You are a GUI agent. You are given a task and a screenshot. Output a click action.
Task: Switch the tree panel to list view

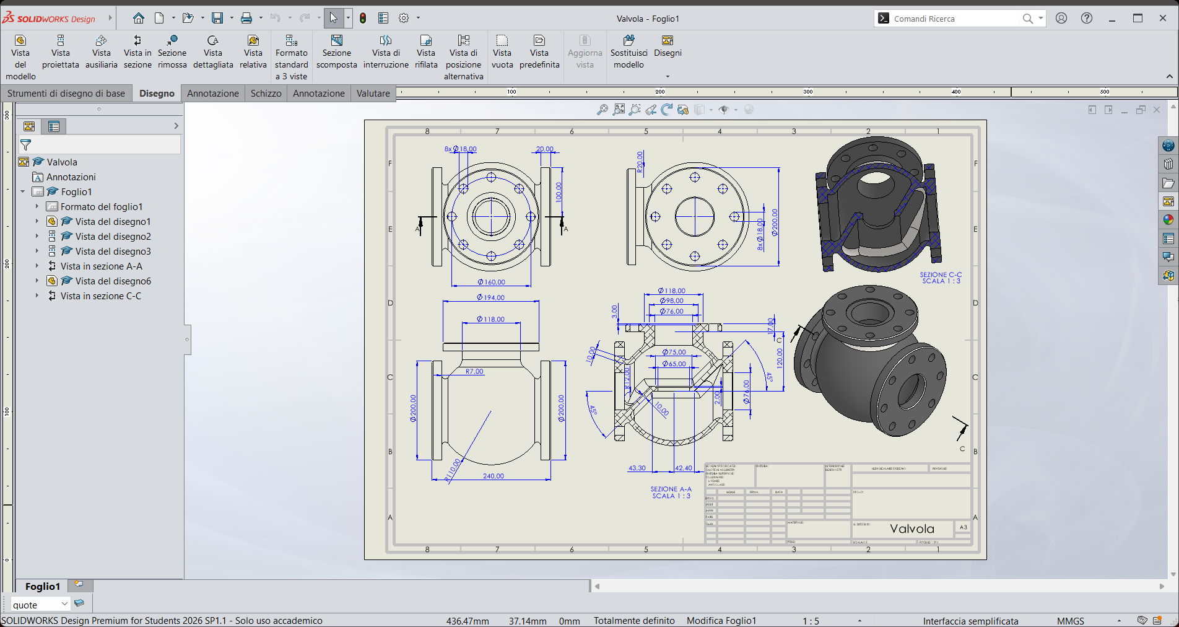[54, 126]
